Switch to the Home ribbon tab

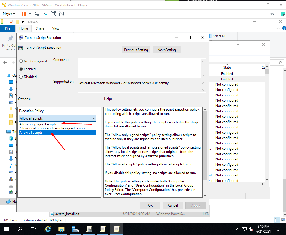[24, 28]
